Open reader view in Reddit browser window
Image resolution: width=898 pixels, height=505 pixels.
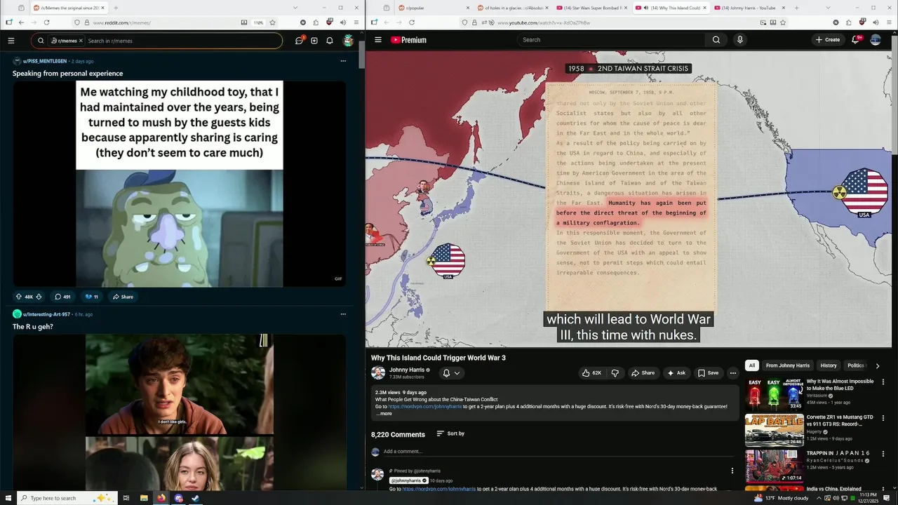(244, 22)
